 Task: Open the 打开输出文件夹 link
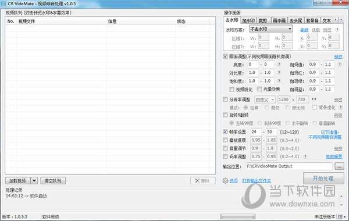tap(257, 181)
